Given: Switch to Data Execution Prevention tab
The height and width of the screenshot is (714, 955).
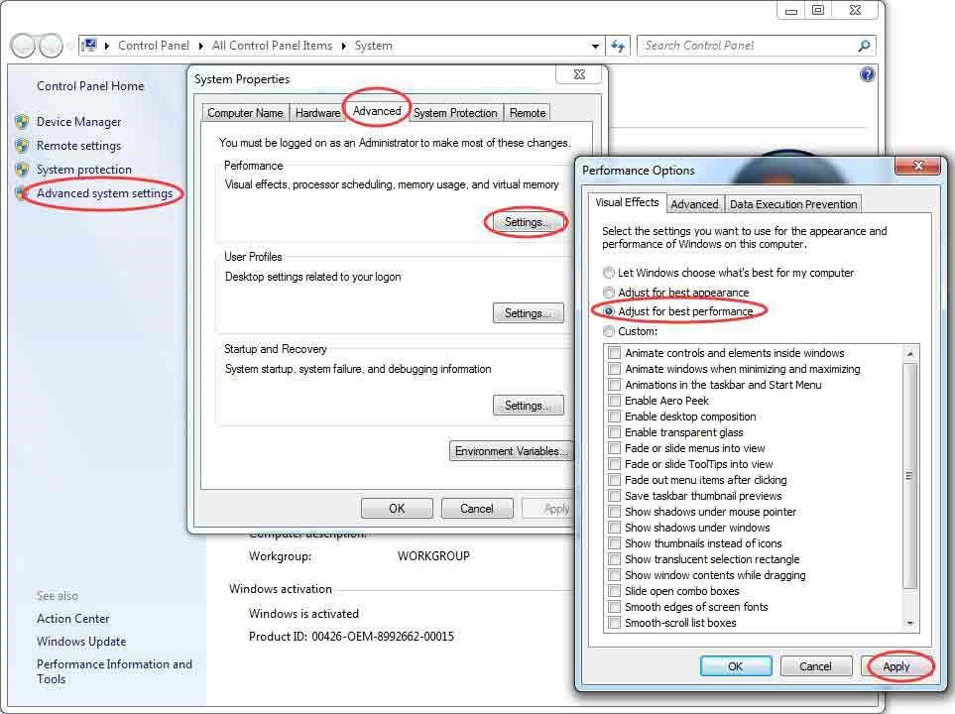Looking at the screenshot, I should point(793,204).
